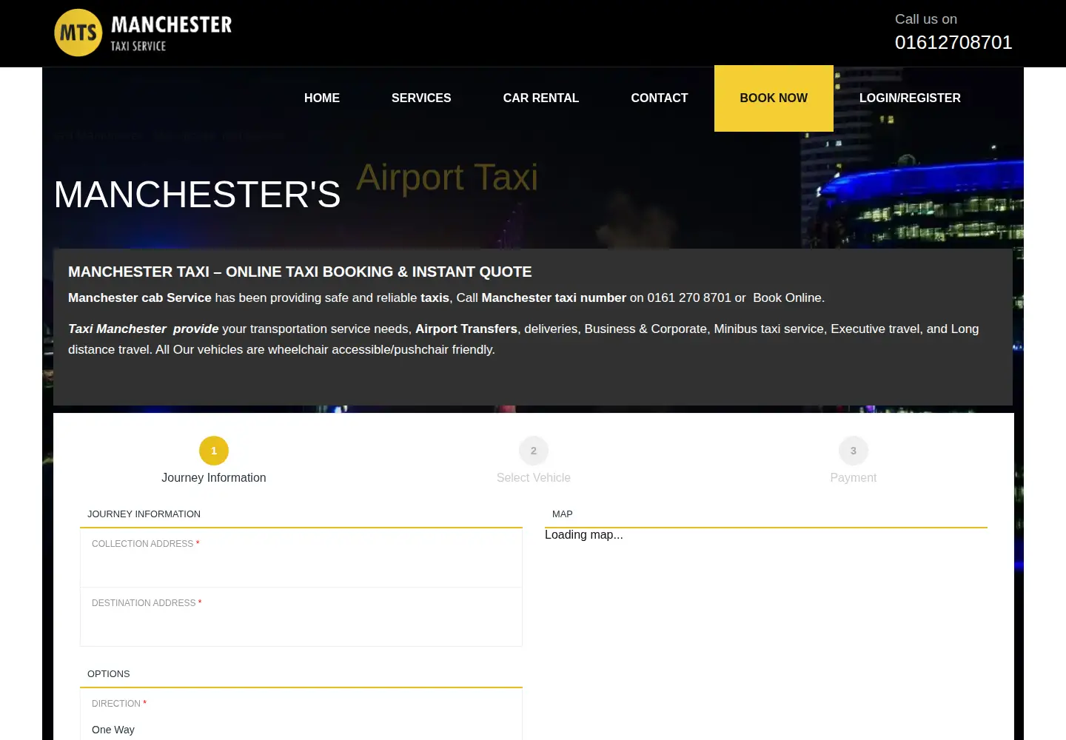Click the 'MANCHESTER'S' hero title
1066x740 pixels.
[x=197, y=195]
